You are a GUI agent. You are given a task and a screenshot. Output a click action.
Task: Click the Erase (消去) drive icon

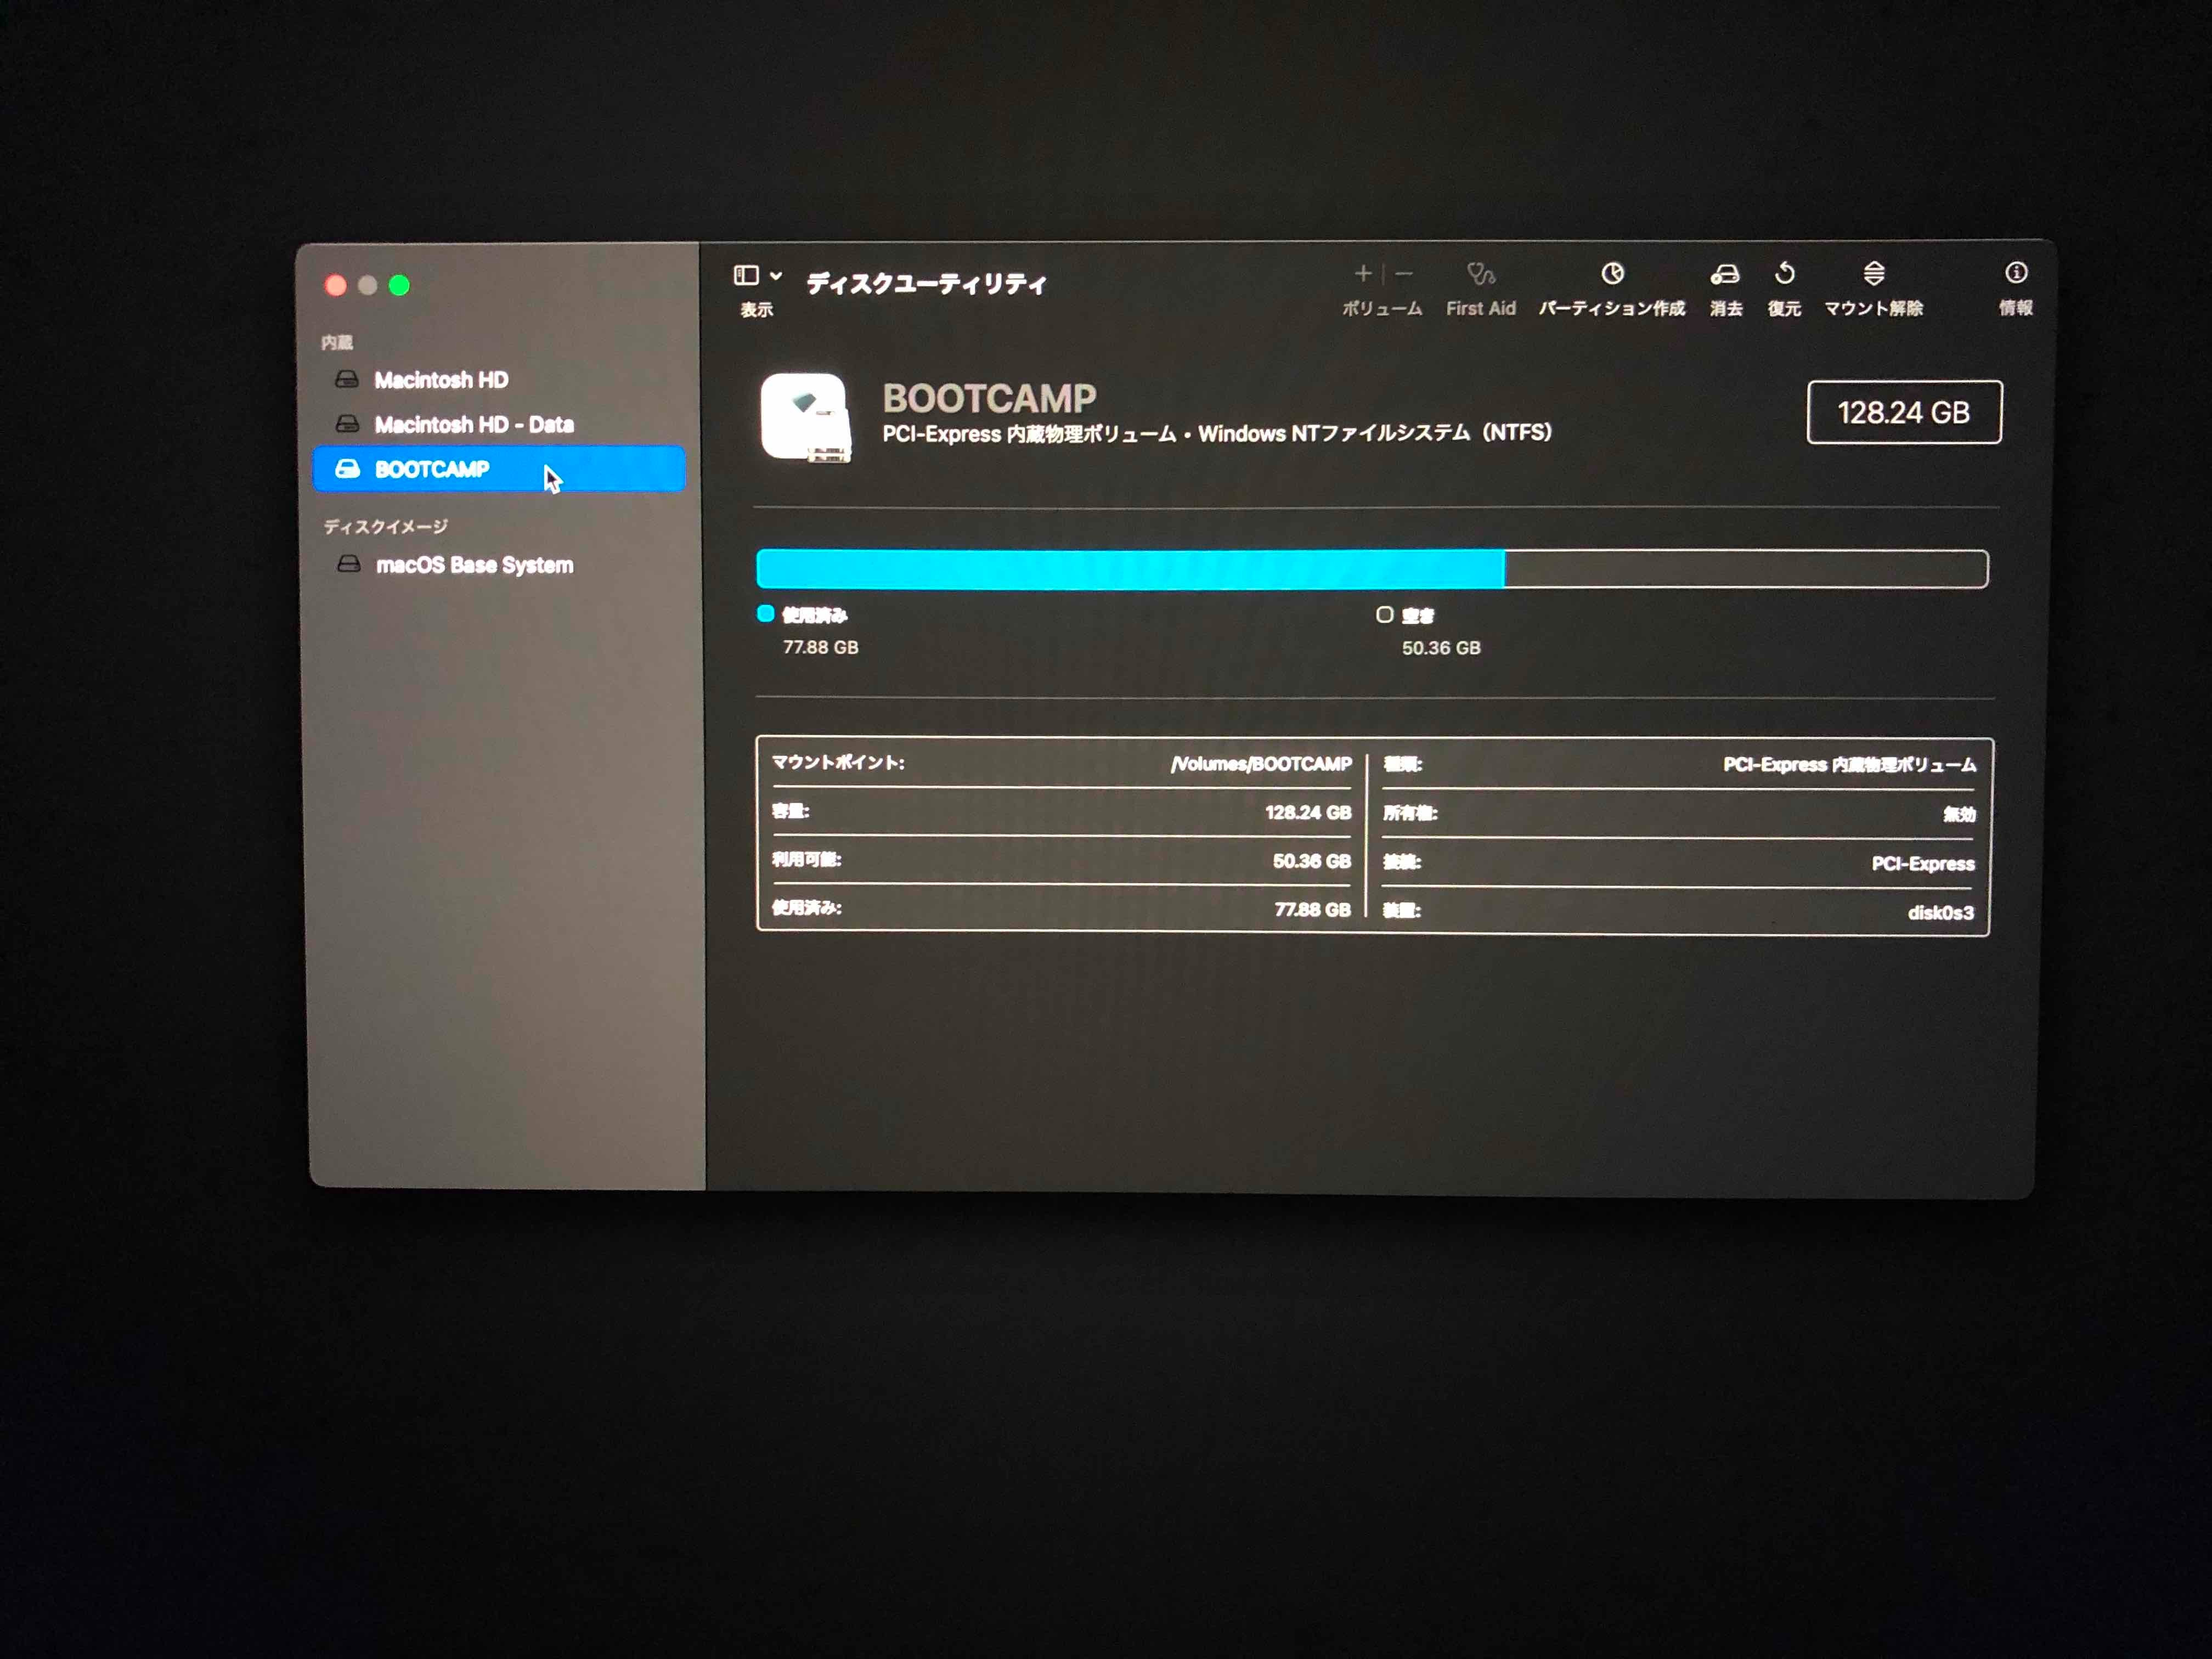pos(1725,274)
